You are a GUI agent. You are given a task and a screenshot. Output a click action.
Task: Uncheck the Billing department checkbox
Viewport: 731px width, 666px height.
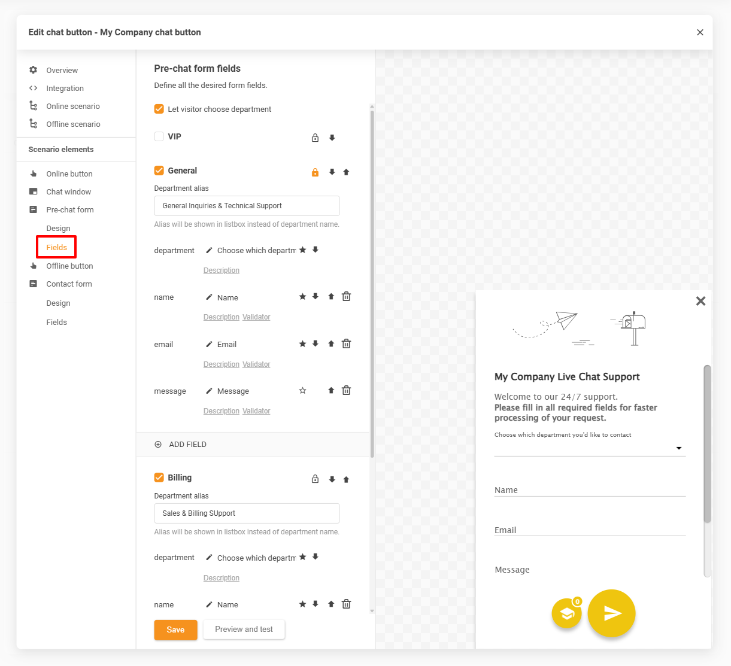pyautogui.click(x=159, y=478)
